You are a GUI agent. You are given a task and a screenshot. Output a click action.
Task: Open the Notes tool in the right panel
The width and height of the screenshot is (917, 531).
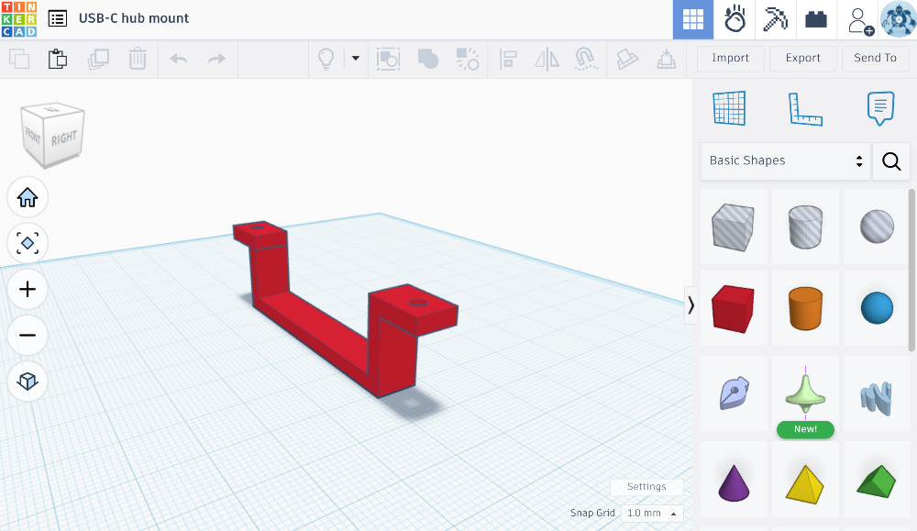(x=880, y=107)
